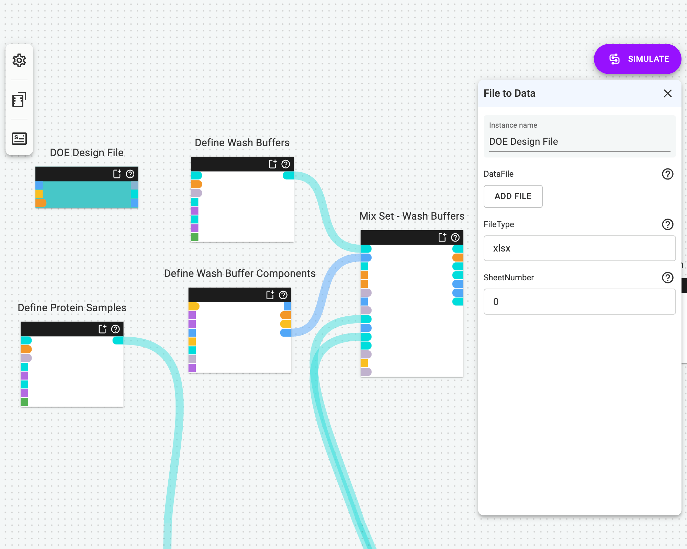Click orange output port on Mix Set node

458,257
